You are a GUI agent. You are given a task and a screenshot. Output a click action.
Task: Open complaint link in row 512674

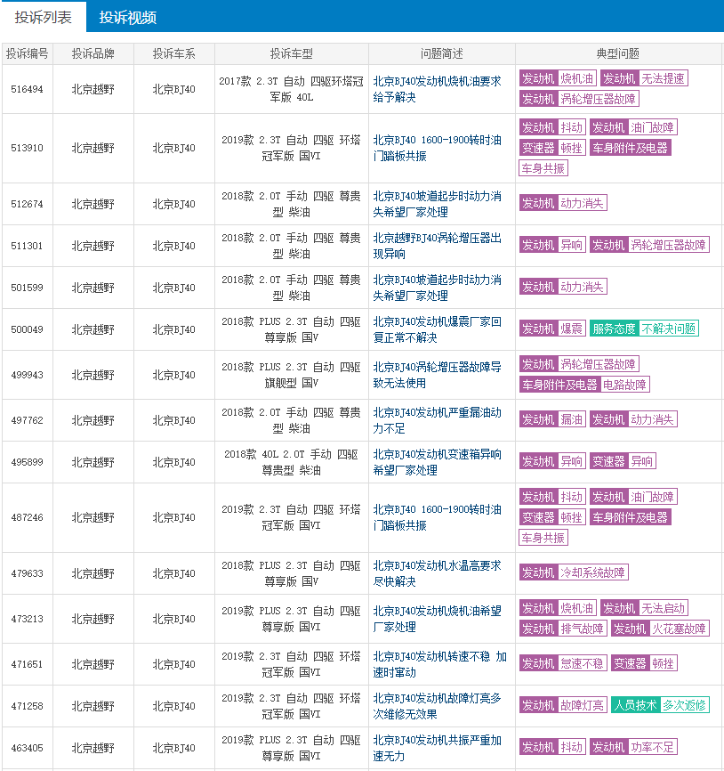[437, 204]
